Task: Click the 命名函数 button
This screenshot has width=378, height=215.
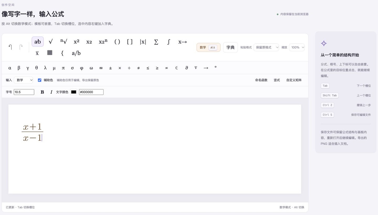Action: tap(261, 80)
